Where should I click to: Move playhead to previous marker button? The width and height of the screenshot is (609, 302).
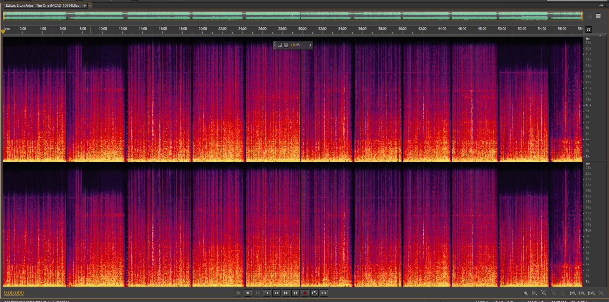tap(267, 293)
